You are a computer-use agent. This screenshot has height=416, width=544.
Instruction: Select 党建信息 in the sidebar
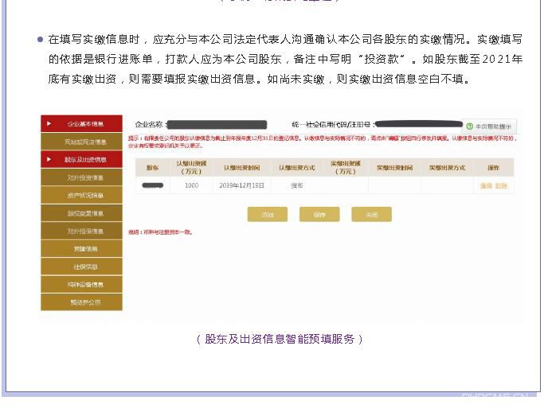[84, 250]
